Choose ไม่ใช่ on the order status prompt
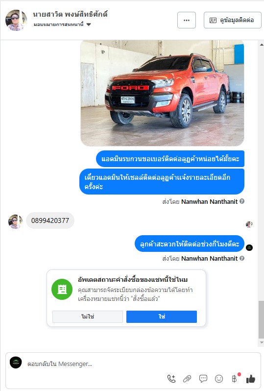Viewport: 264px width, 391px height. point(88,317)
